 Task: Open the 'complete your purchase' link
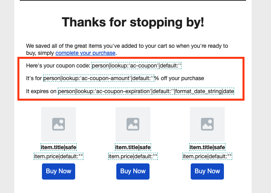pos(85,53)
